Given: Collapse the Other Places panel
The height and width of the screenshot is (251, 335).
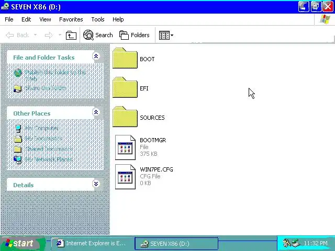Looking at the screenshot, I should (96, 112).
